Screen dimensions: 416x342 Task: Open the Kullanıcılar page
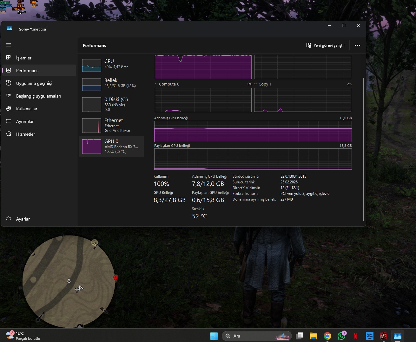(27, 109)
